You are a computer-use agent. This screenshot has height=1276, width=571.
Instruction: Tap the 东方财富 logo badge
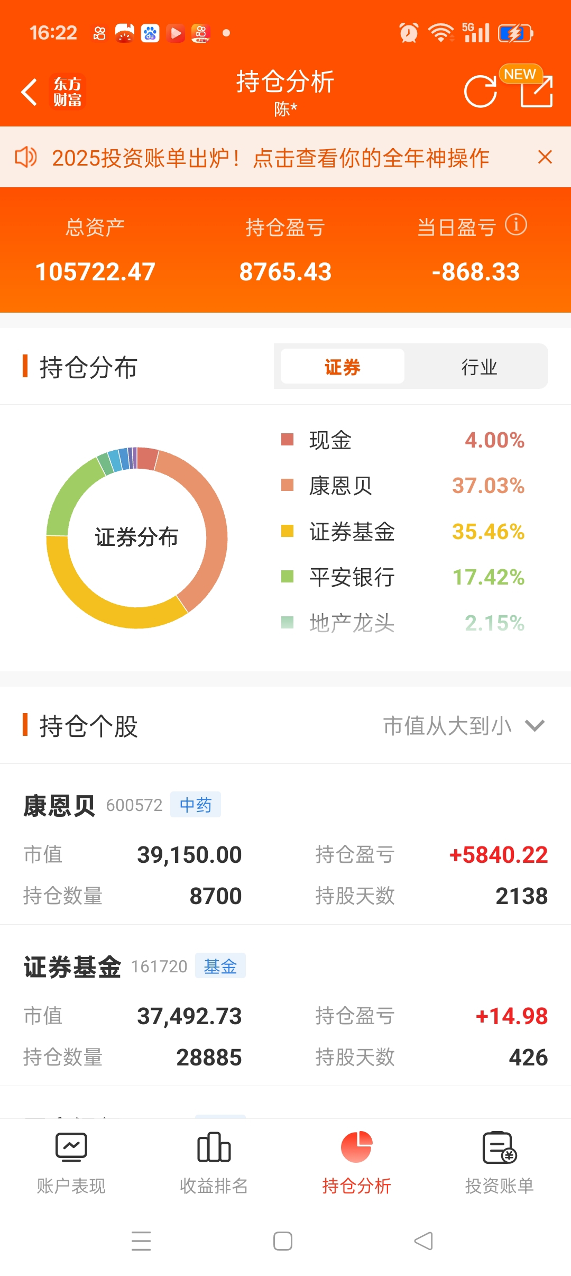68,92
